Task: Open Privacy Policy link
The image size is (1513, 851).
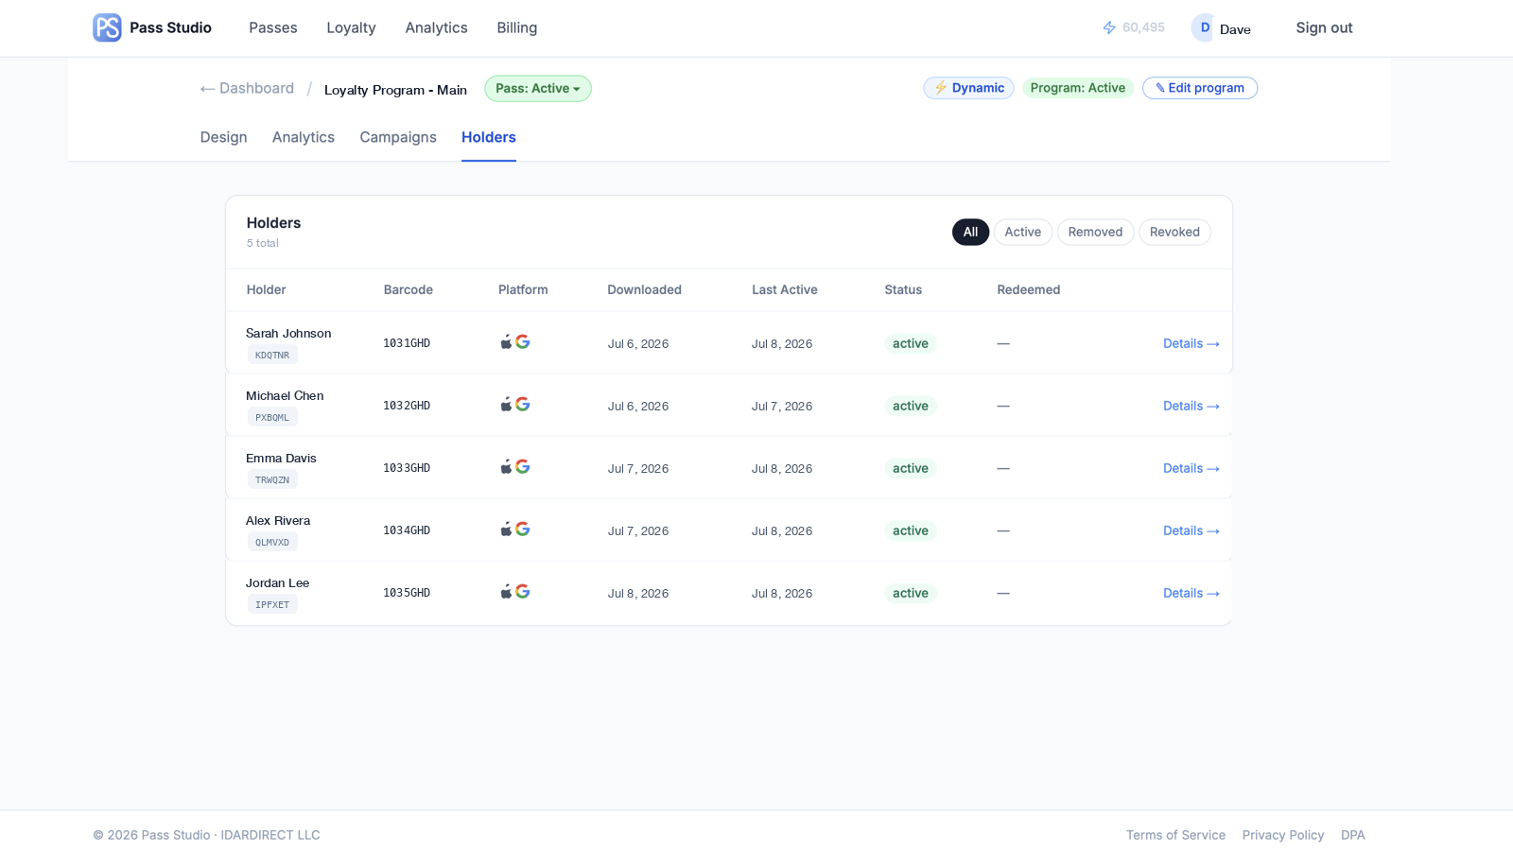Action: coord(1283,835)
